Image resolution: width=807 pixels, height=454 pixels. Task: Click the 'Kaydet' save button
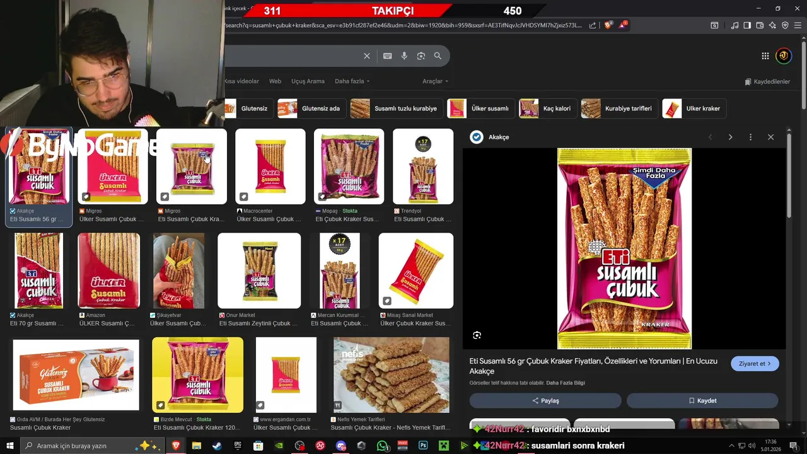[702, 400]
